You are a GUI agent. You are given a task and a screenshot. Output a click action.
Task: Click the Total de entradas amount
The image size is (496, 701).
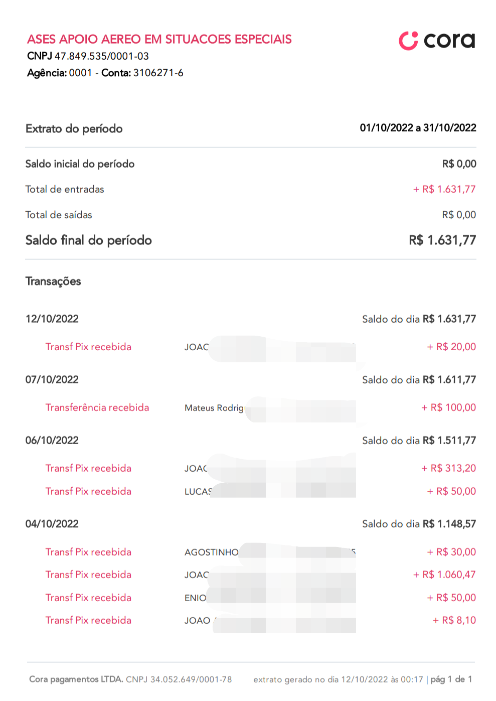[x=444, y=189]
